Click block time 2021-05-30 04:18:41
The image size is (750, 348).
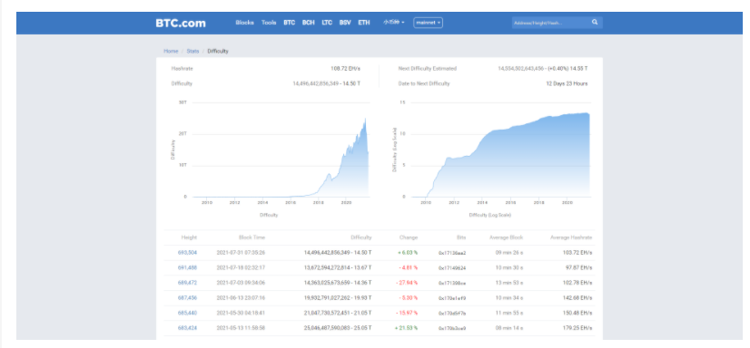pyautogui.click(x=241, y=314)
